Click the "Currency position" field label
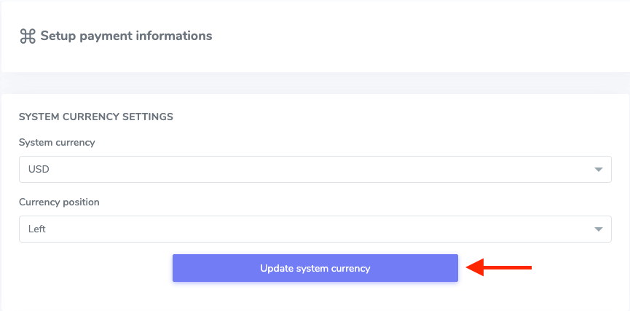The height and width of the screenshot is (311, 630). pyautogui.click(x=59, y=202)
